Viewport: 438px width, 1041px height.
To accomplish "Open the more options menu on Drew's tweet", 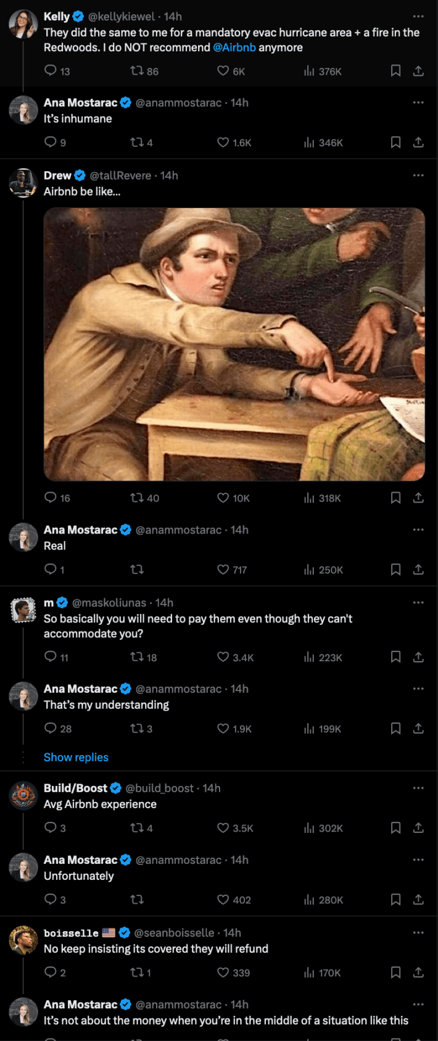I will point(418,175).
